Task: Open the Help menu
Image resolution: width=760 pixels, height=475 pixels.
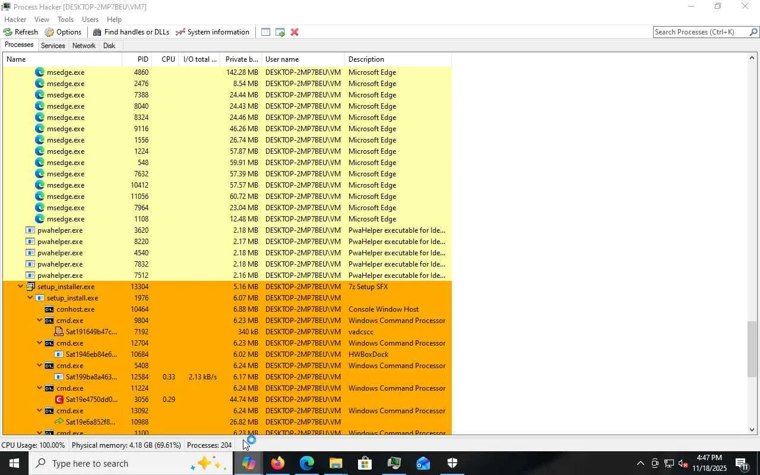Action: (x=114, y=20)
